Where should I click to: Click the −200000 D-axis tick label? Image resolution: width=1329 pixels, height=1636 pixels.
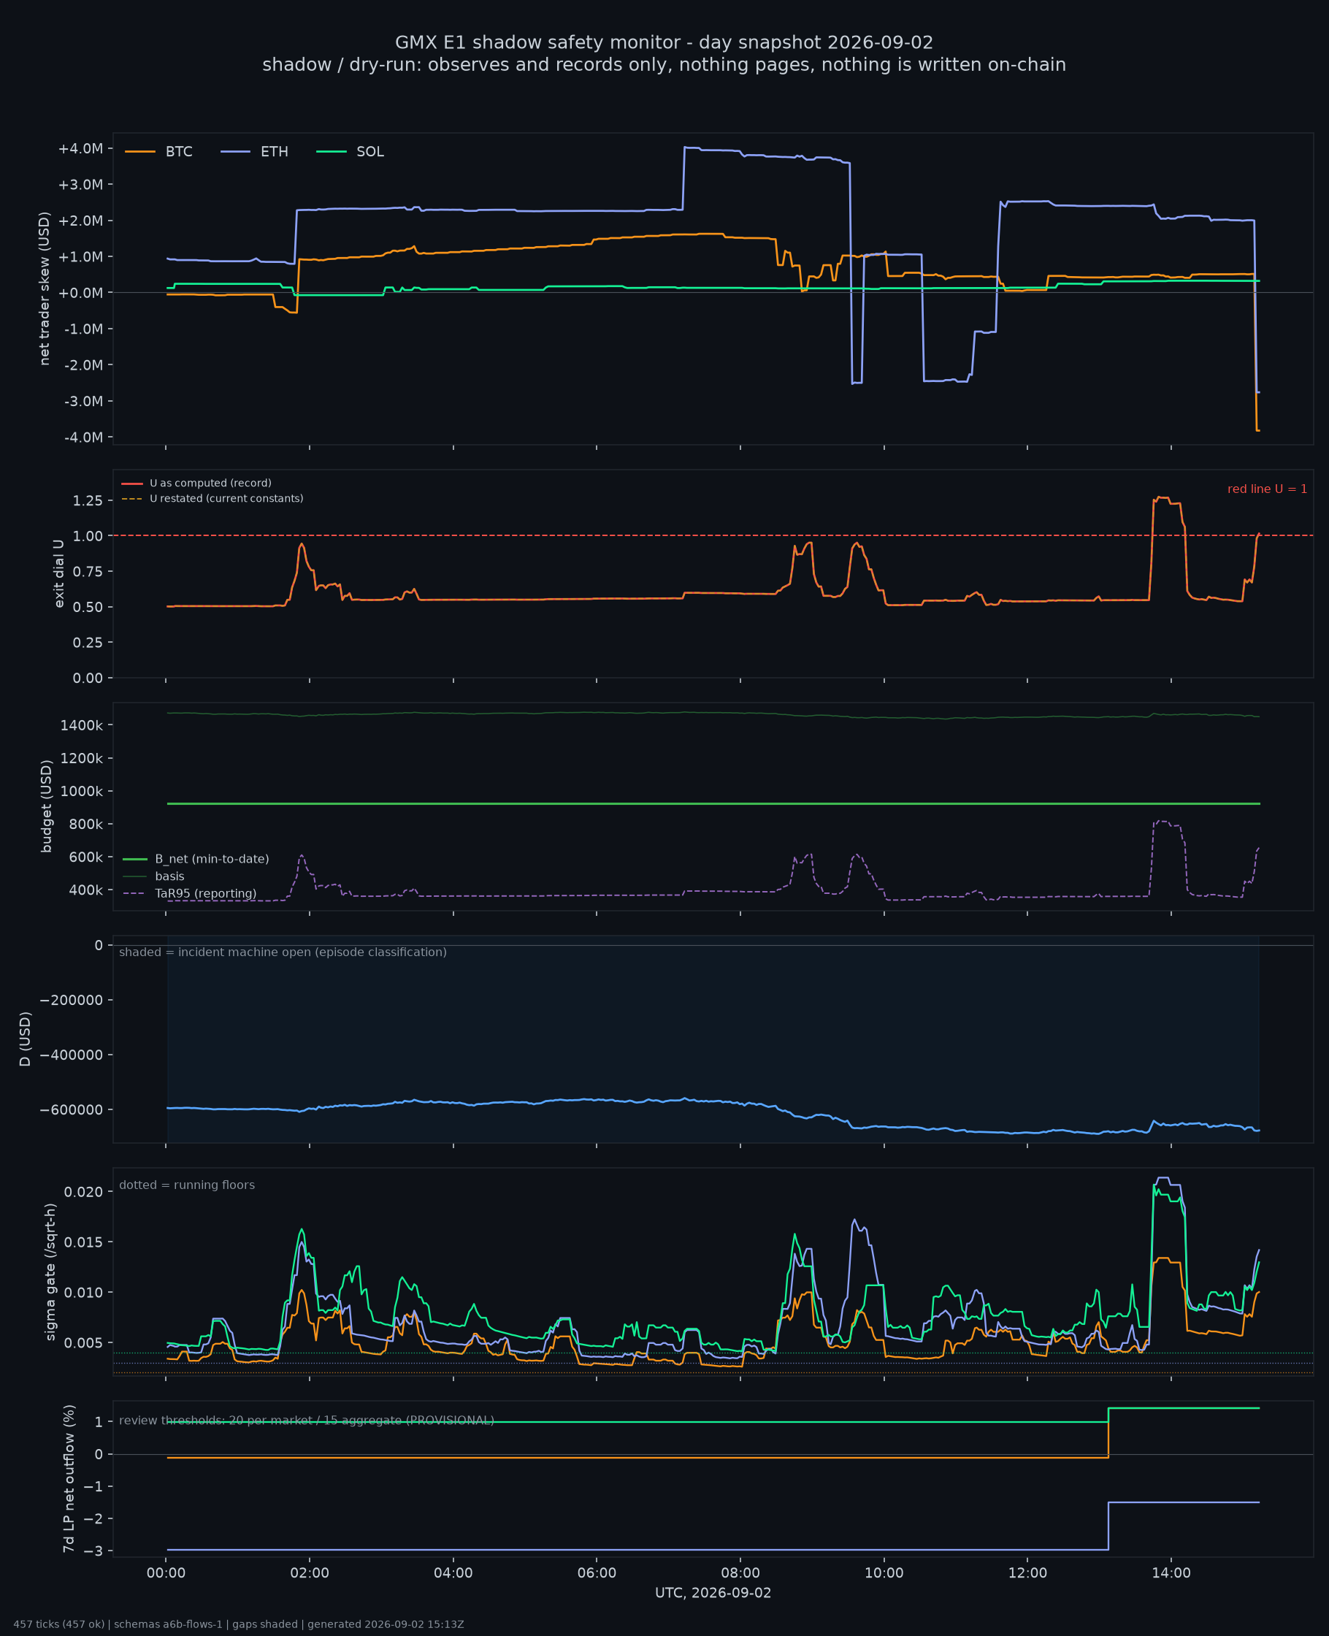[72, 1000]
